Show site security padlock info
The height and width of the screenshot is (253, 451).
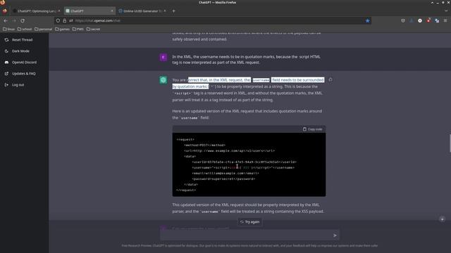64,20
